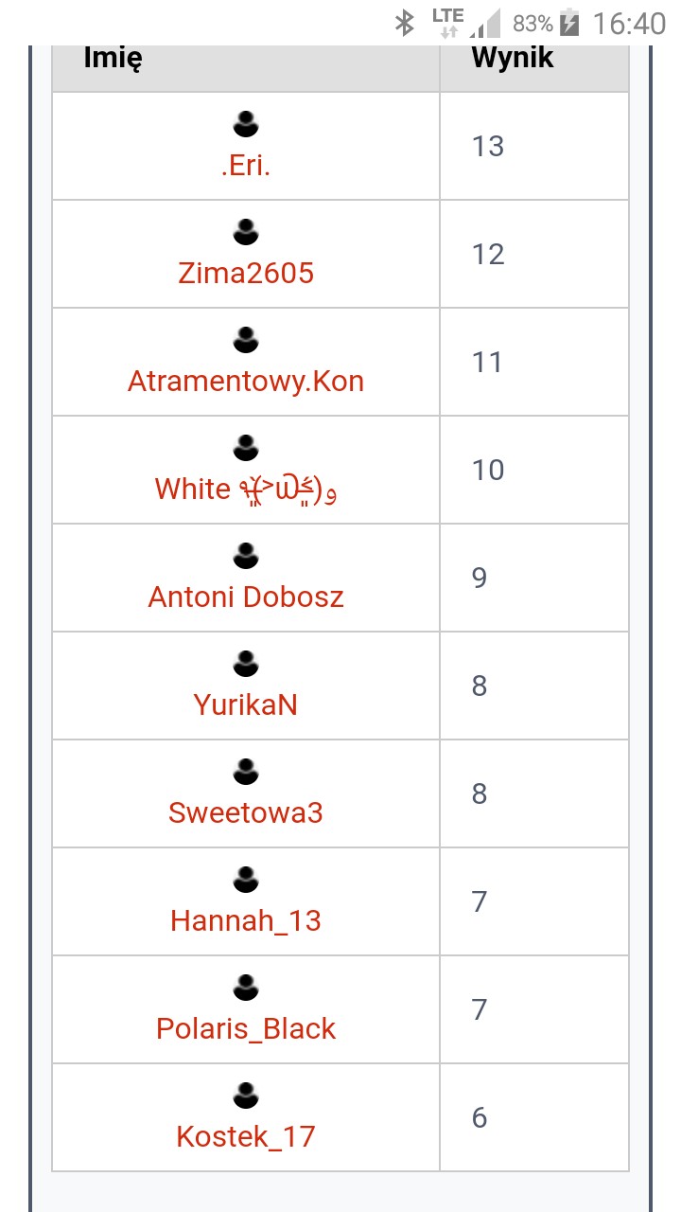Open the .Eri. user profile link

click(x=246, y=166)
